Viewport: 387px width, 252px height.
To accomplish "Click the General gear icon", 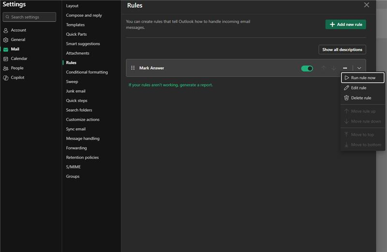I will pos(6,40).
